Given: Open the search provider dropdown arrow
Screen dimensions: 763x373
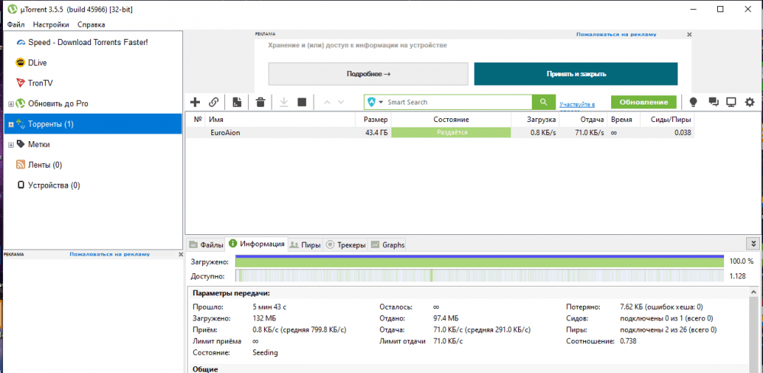Looking at the screenshot, I should (381, 102).
